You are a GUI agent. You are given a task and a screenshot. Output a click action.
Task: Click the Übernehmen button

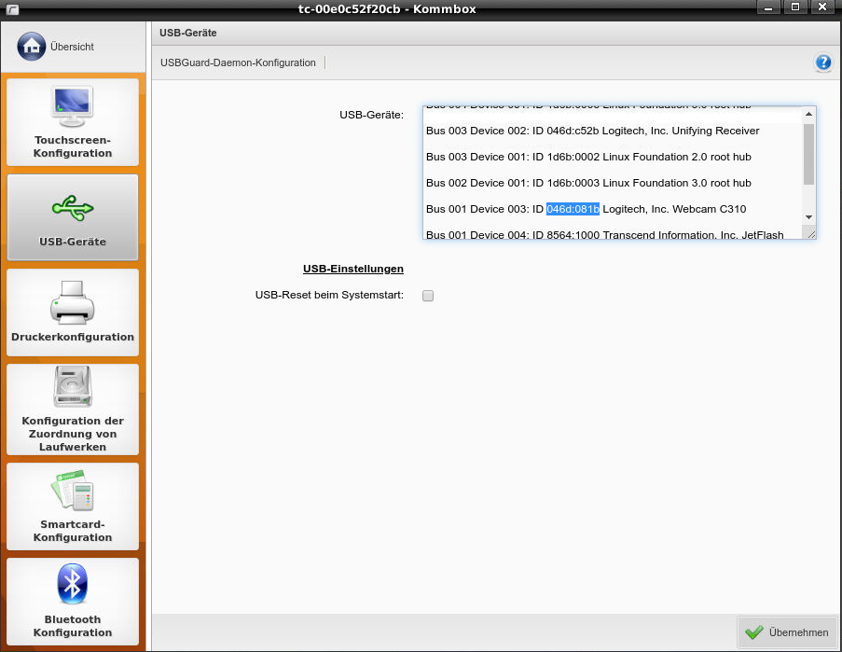[787, 631]
